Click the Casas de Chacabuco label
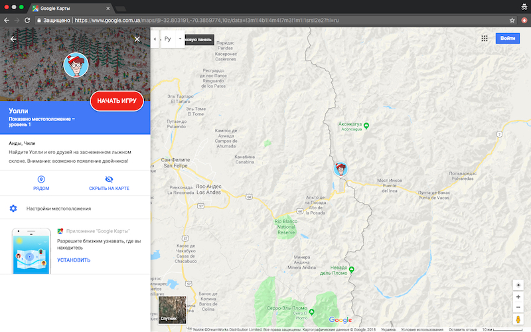Image resolution: width=531 pixels, height=332 pixels. coord(186,254)
